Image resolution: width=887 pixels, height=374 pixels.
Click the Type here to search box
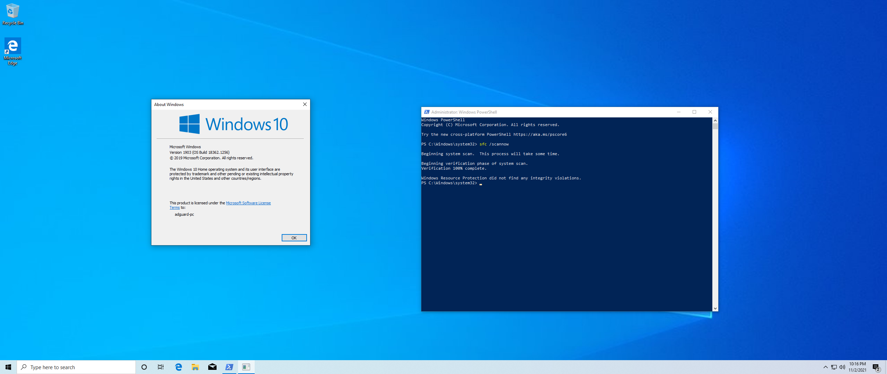76,367
